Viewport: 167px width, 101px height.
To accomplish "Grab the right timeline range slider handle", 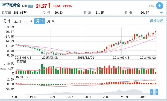I will point(157,92).
